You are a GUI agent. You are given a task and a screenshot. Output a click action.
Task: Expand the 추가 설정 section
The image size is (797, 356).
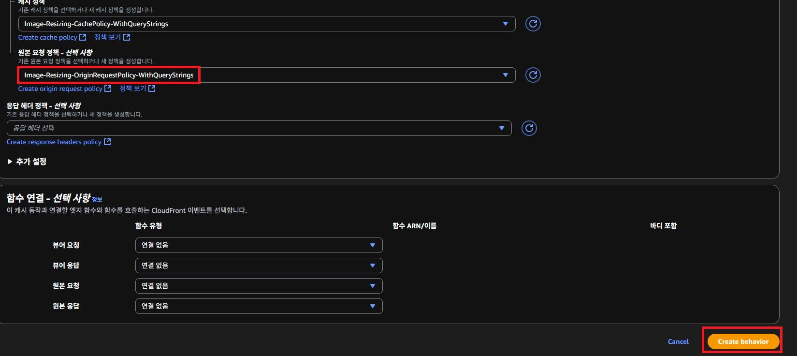click(27, 162)
